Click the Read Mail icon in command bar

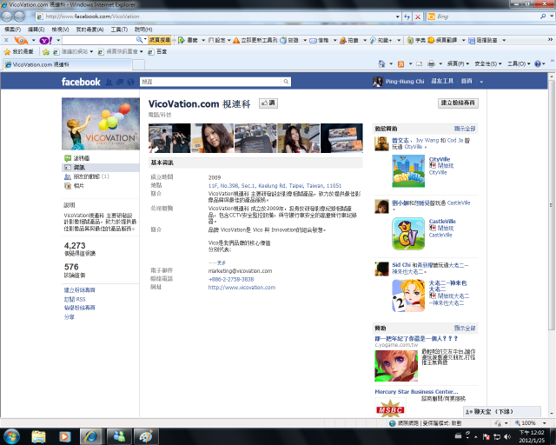click(x=419, y=63)
